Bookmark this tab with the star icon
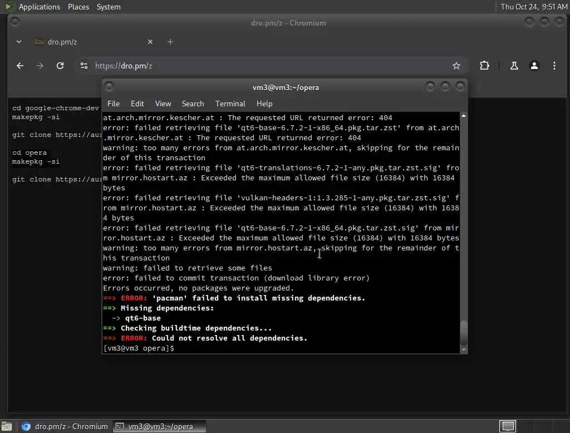570x433 pixels. [x=456, y=66]
